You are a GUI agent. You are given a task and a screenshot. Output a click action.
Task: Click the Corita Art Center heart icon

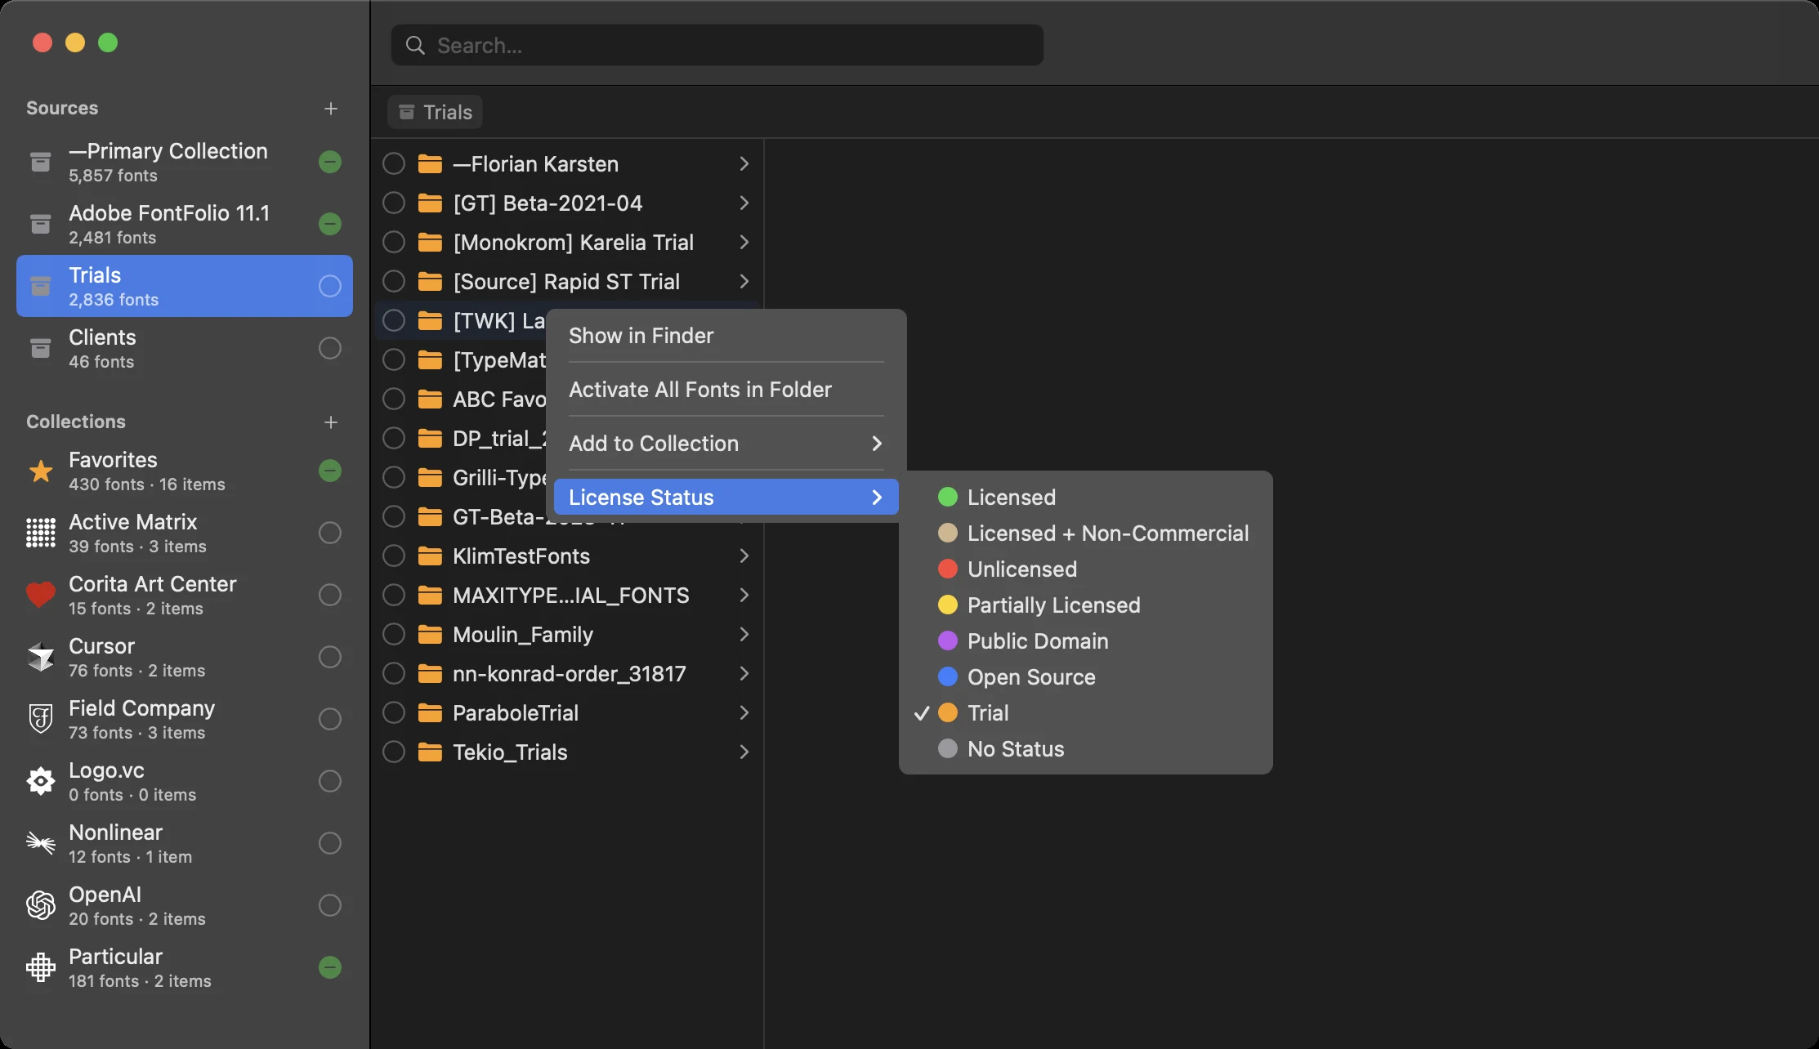click(41, 595)
